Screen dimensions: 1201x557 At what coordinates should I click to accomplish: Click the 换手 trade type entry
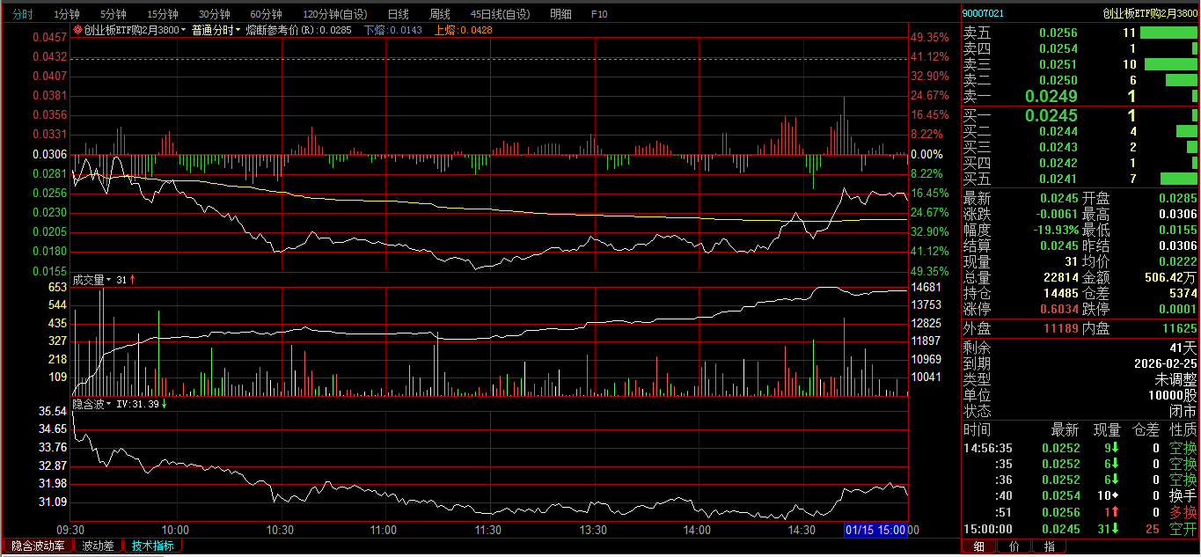(1183, 495)
